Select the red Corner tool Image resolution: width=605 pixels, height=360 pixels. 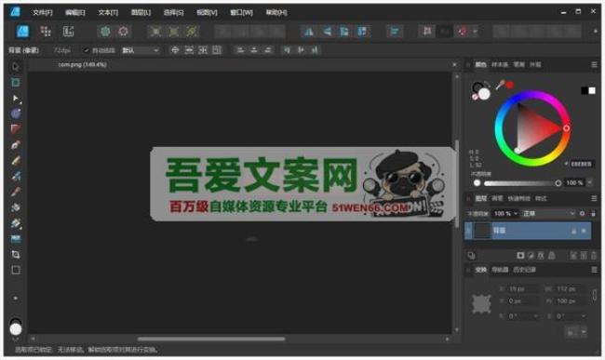[16, 129]
